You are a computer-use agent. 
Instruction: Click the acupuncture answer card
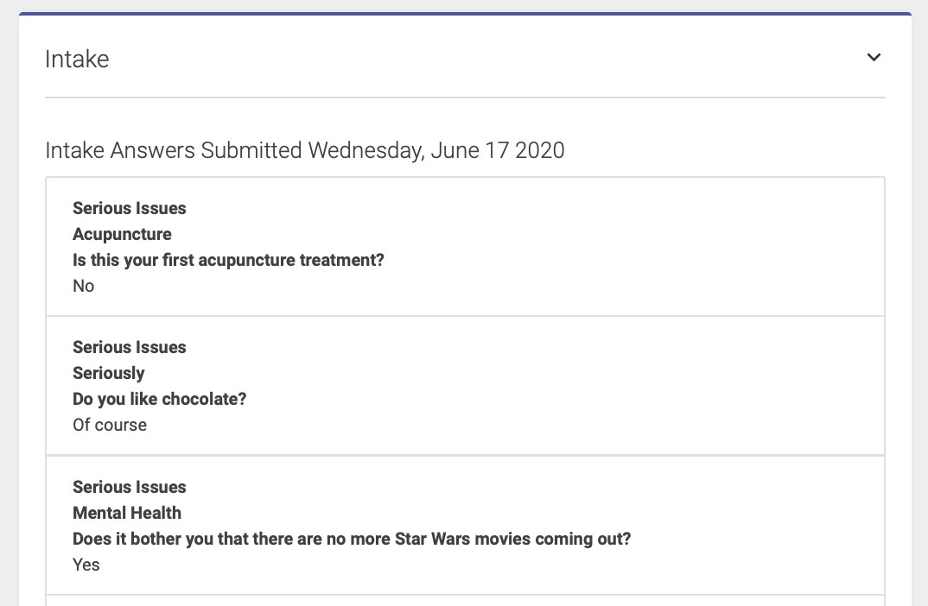tap(465, 247)
